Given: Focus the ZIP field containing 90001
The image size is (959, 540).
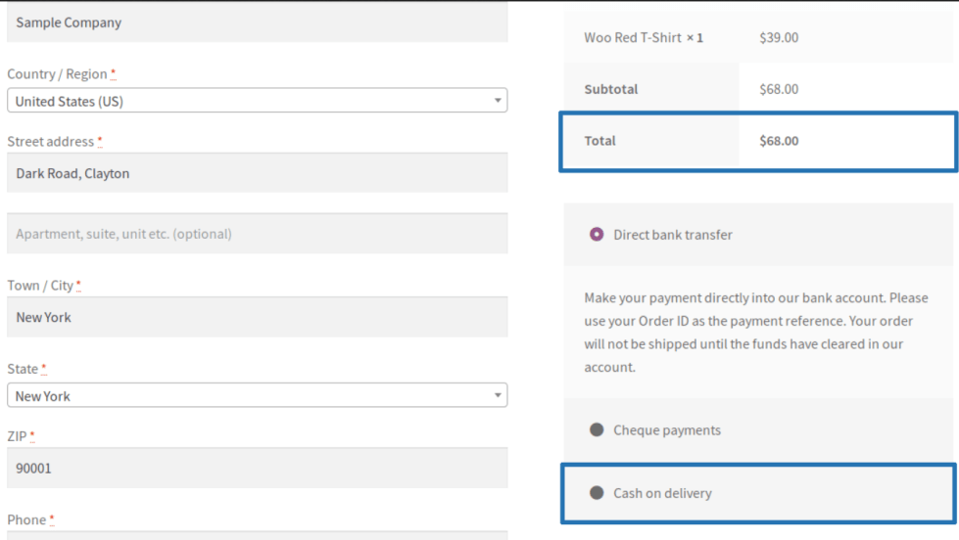Looking at the screenshot, I should coord(257,468).
